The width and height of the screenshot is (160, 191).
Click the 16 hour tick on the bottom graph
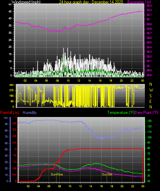point(101,186)
